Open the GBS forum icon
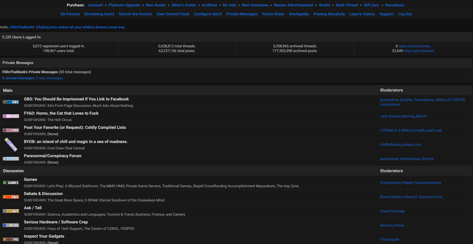The image size is (473, 244). 11,102
